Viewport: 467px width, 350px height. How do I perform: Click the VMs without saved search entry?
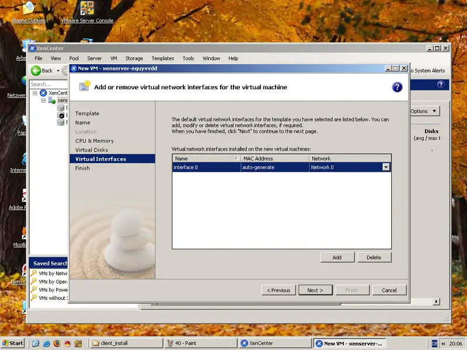tap(53, 298)
